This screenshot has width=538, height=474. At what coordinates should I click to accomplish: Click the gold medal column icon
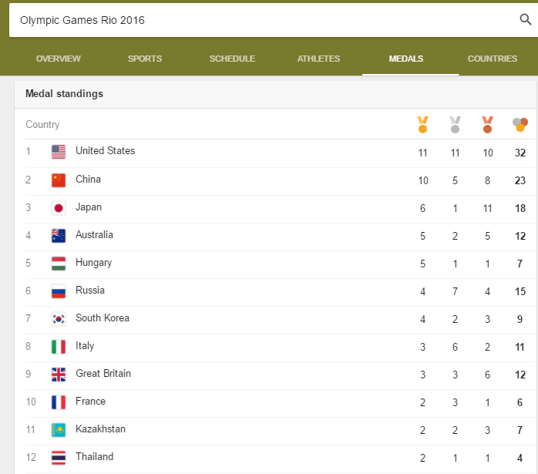pos(422,125)
